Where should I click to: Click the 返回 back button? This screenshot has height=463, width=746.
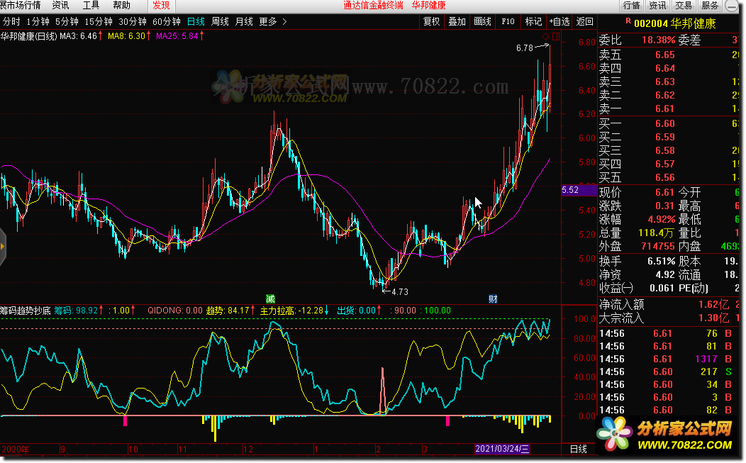point(585,22)
